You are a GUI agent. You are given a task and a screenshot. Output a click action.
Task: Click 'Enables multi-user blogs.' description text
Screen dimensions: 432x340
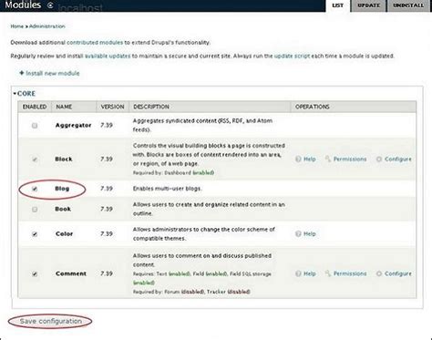[167, 189]
